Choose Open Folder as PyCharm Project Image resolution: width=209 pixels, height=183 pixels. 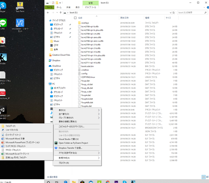coord(76,143)
